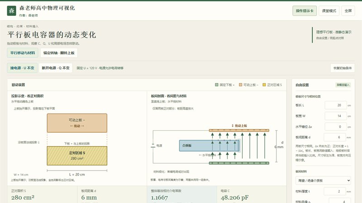This screenshot has height=203, width=362.
Task: Enter 全屏 mode
Action: coord(348,11)
